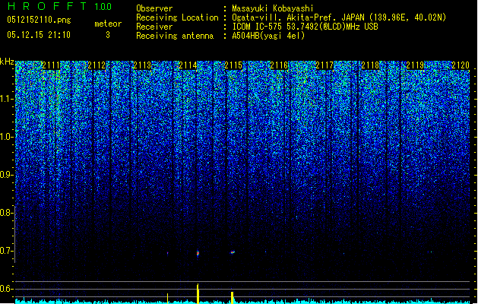Click the 2111 time marker
This screenshot has width=478, height=304.
click(51, 65)
